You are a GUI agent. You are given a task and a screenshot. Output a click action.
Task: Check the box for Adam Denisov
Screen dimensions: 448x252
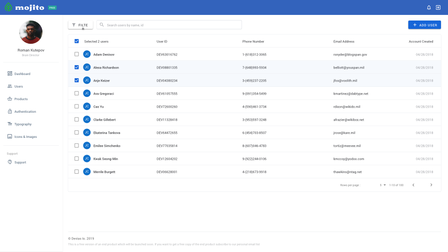[x=77, y=54]
